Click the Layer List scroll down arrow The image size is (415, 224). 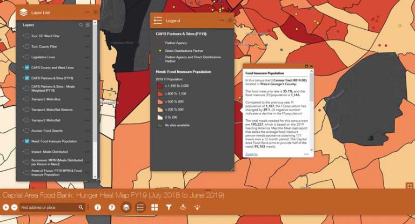click(x=95, y=177)
